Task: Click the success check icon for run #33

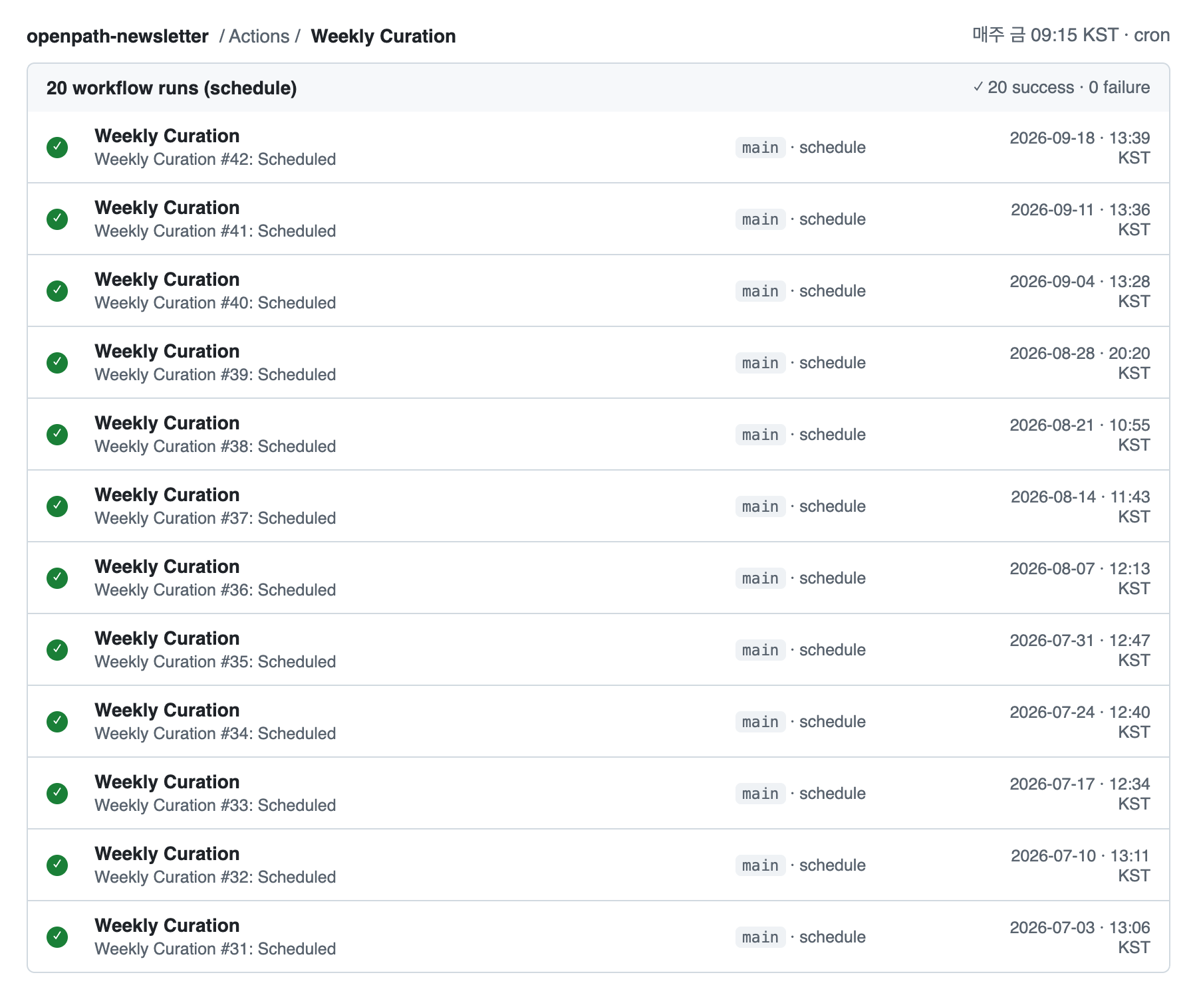Action: pos(57,794)
